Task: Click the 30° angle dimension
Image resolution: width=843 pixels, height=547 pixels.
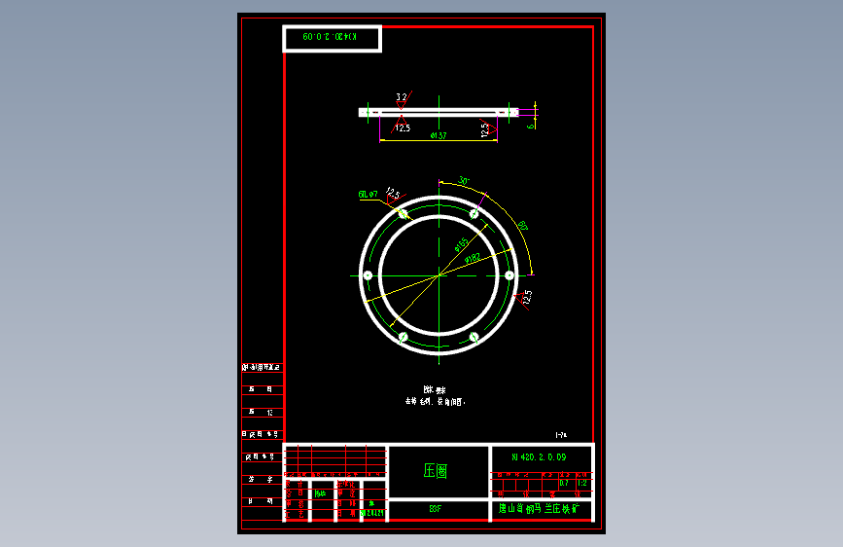Action: coord(464,180)
